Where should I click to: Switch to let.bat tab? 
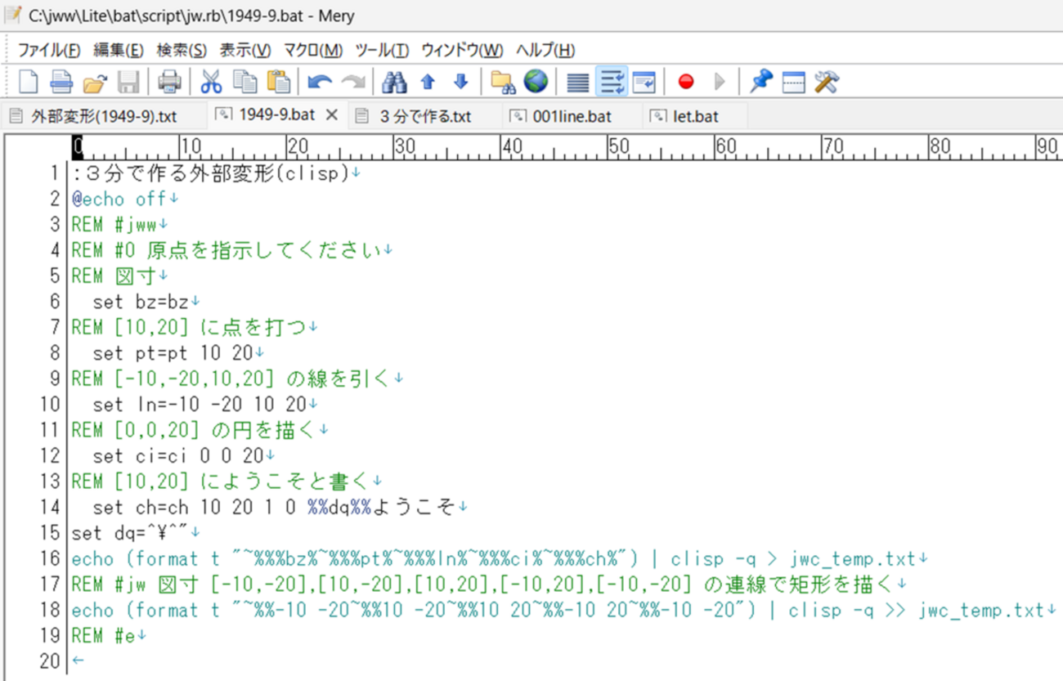[x=695, y=117]
